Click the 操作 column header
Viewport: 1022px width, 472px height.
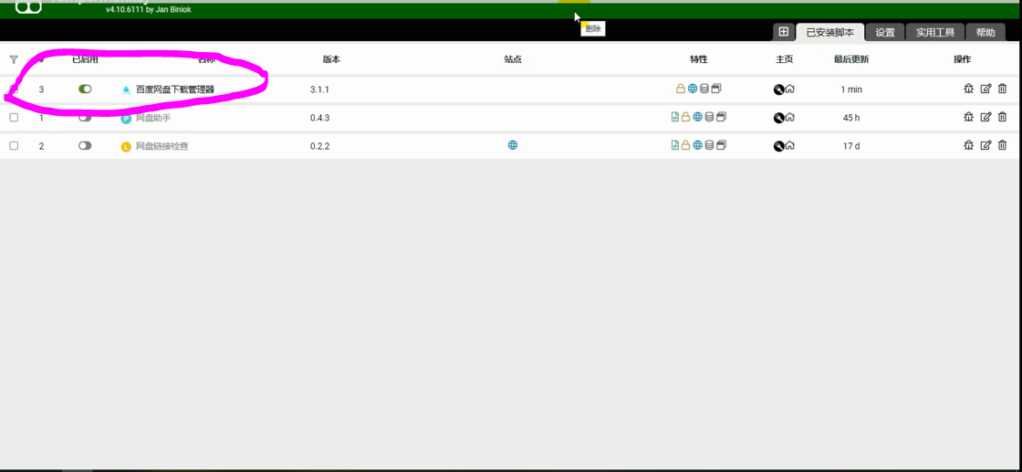pyautogui.click(x=962, y=59)
